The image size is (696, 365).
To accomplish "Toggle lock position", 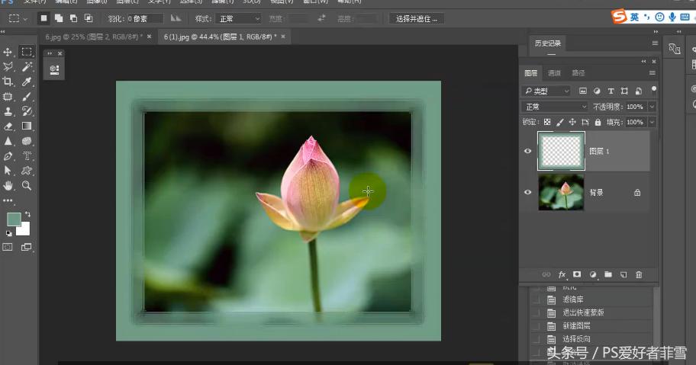I will 572,122.
